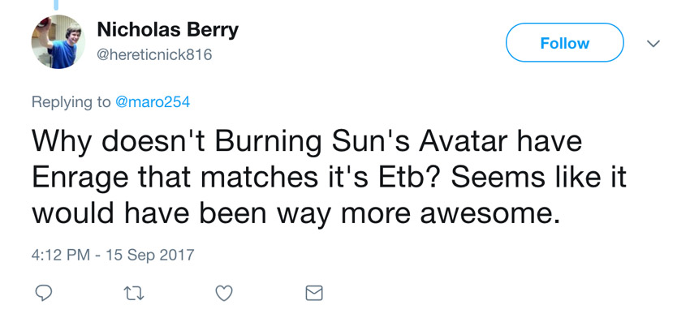Like the tweet with the heart icon
690x318 pixels.
[x=223, y=294]
